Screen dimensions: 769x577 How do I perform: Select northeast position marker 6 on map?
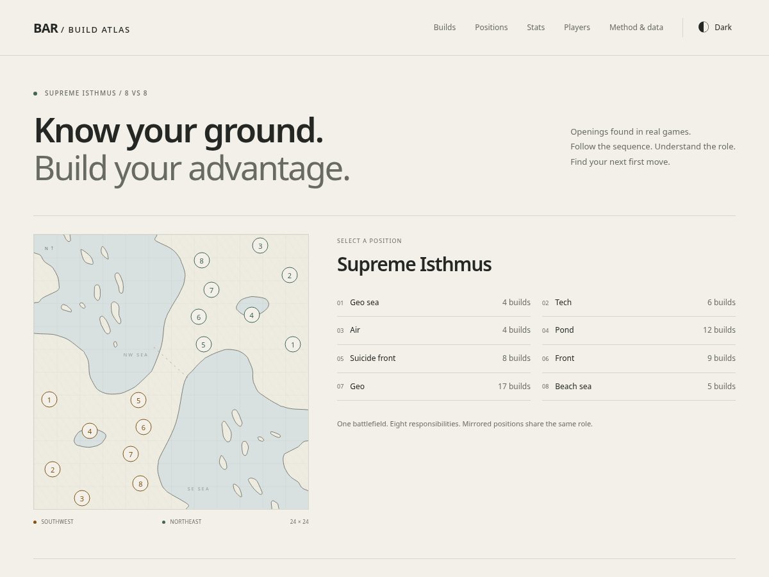(199, 317)
